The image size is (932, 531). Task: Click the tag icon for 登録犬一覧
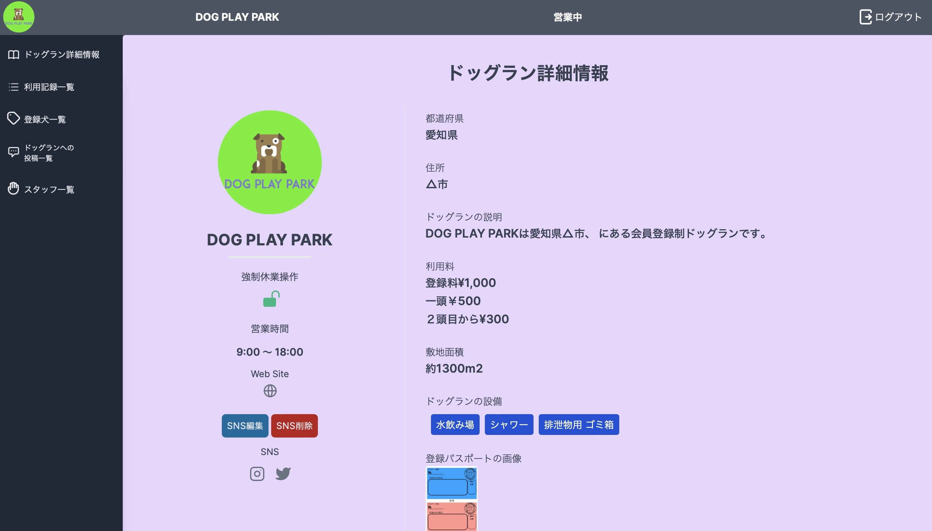[14, 118]
